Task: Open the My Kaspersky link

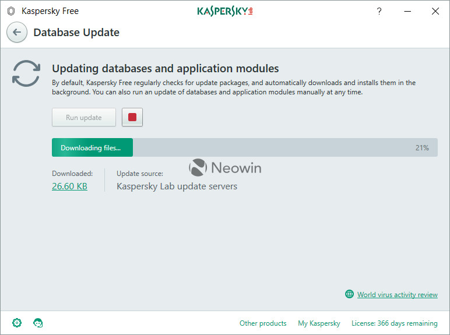Action: 319,323
